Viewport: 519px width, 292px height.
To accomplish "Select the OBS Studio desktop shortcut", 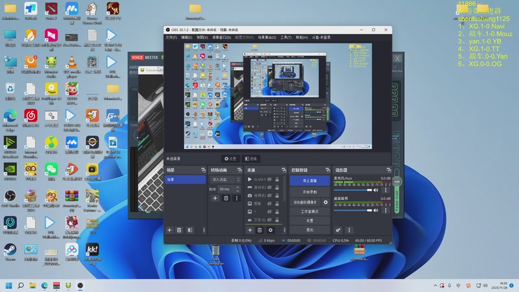I will click(10, 199).
